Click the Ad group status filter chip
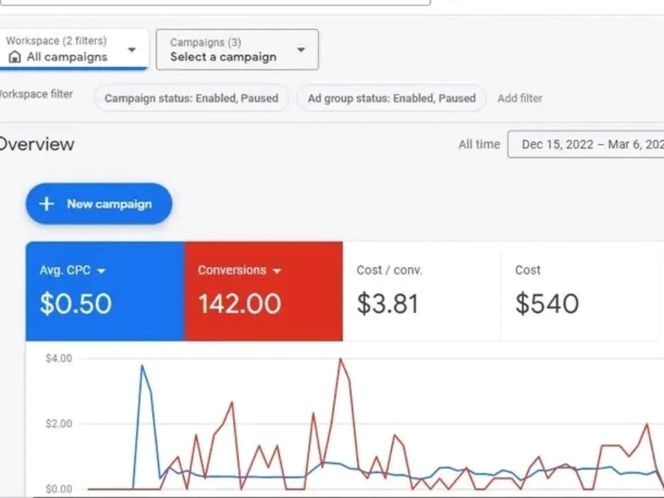The image size is (664, 498). [x=392, y=98]
